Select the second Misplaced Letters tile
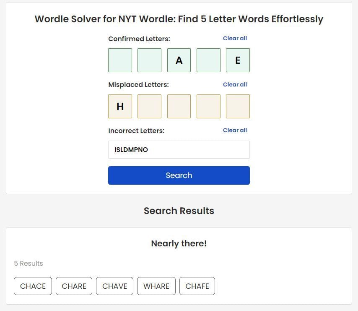 click(x=150, y=106)
